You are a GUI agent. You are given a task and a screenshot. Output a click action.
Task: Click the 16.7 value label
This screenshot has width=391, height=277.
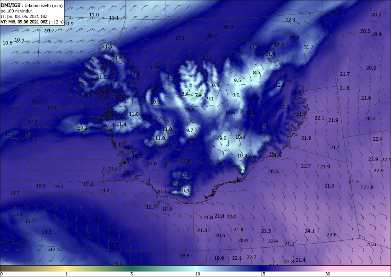click(212, 36)
